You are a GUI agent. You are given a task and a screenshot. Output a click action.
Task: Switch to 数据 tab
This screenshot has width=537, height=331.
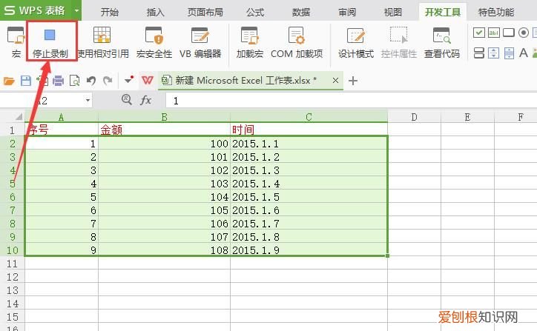pyautogui.click(x=301, y=13)
